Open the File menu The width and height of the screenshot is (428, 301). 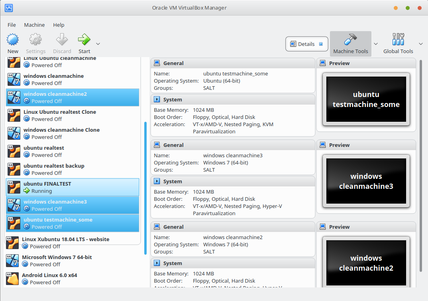(x=12, y=25)
